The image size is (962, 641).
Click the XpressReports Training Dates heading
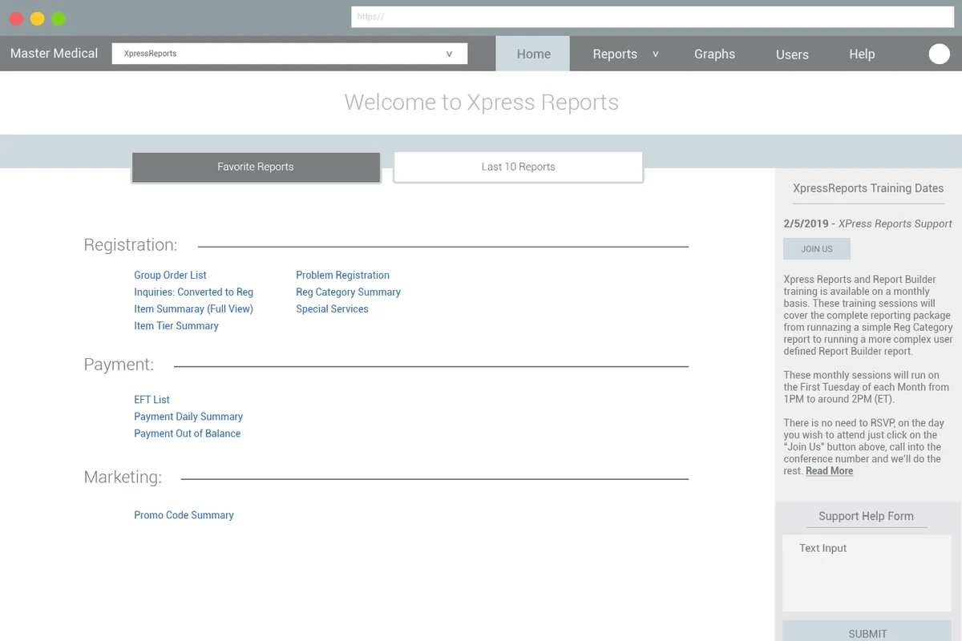(868, 188)
